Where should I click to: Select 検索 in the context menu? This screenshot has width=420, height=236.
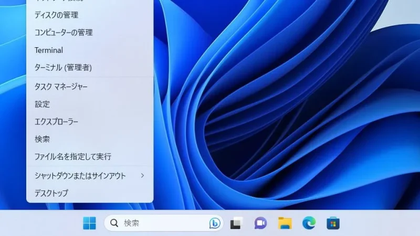click(90, 139)
